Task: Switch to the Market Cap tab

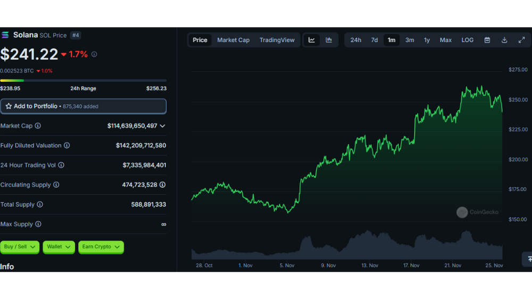Action: point(234,40)
